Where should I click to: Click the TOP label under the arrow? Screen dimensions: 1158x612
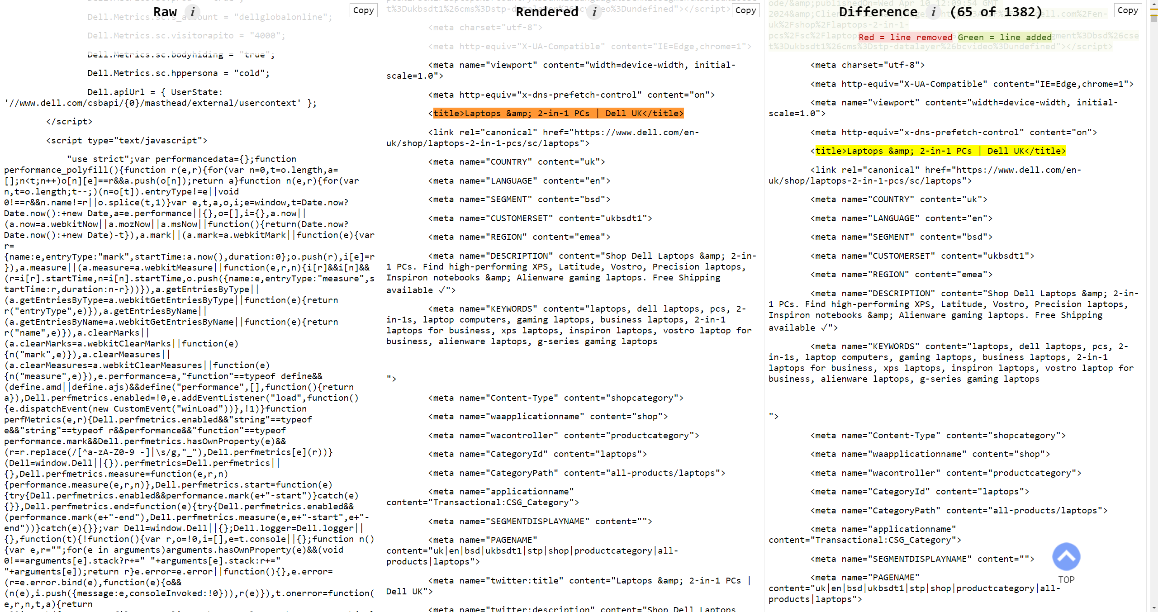pyautogui.click(x=1066, y=580)
